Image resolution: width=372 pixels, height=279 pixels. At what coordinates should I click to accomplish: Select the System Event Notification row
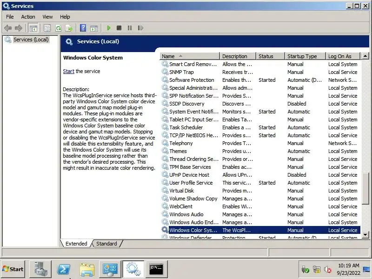click(x=260, y=112)
